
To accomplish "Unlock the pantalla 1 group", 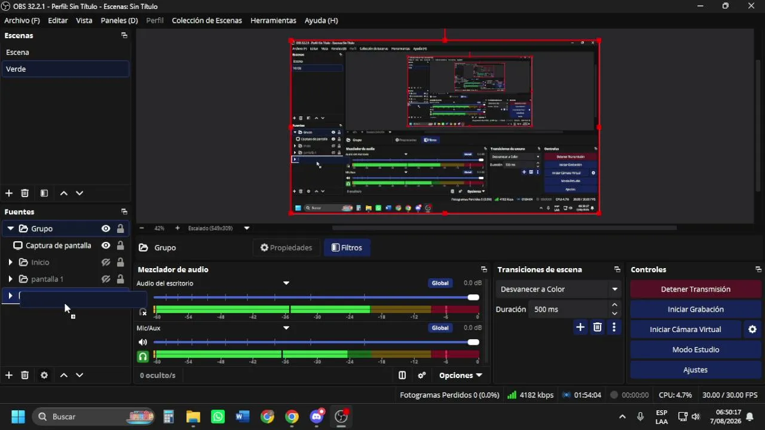I will [121, 279].
